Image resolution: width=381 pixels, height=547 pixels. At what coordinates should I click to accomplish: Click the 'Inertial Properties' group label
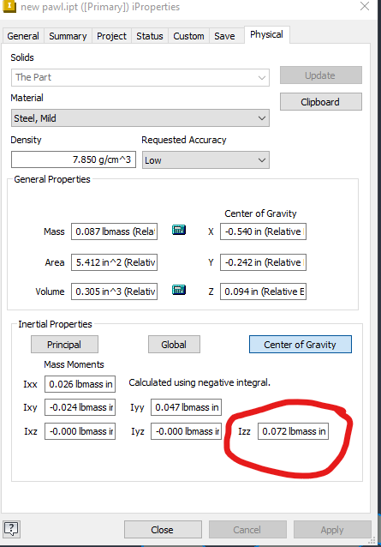coord(55,324)
